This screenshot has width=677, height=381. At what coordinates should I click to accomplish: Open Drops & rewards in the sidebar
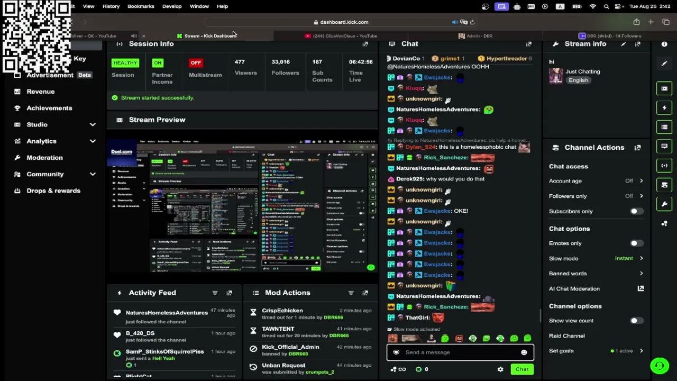[53, 190]
